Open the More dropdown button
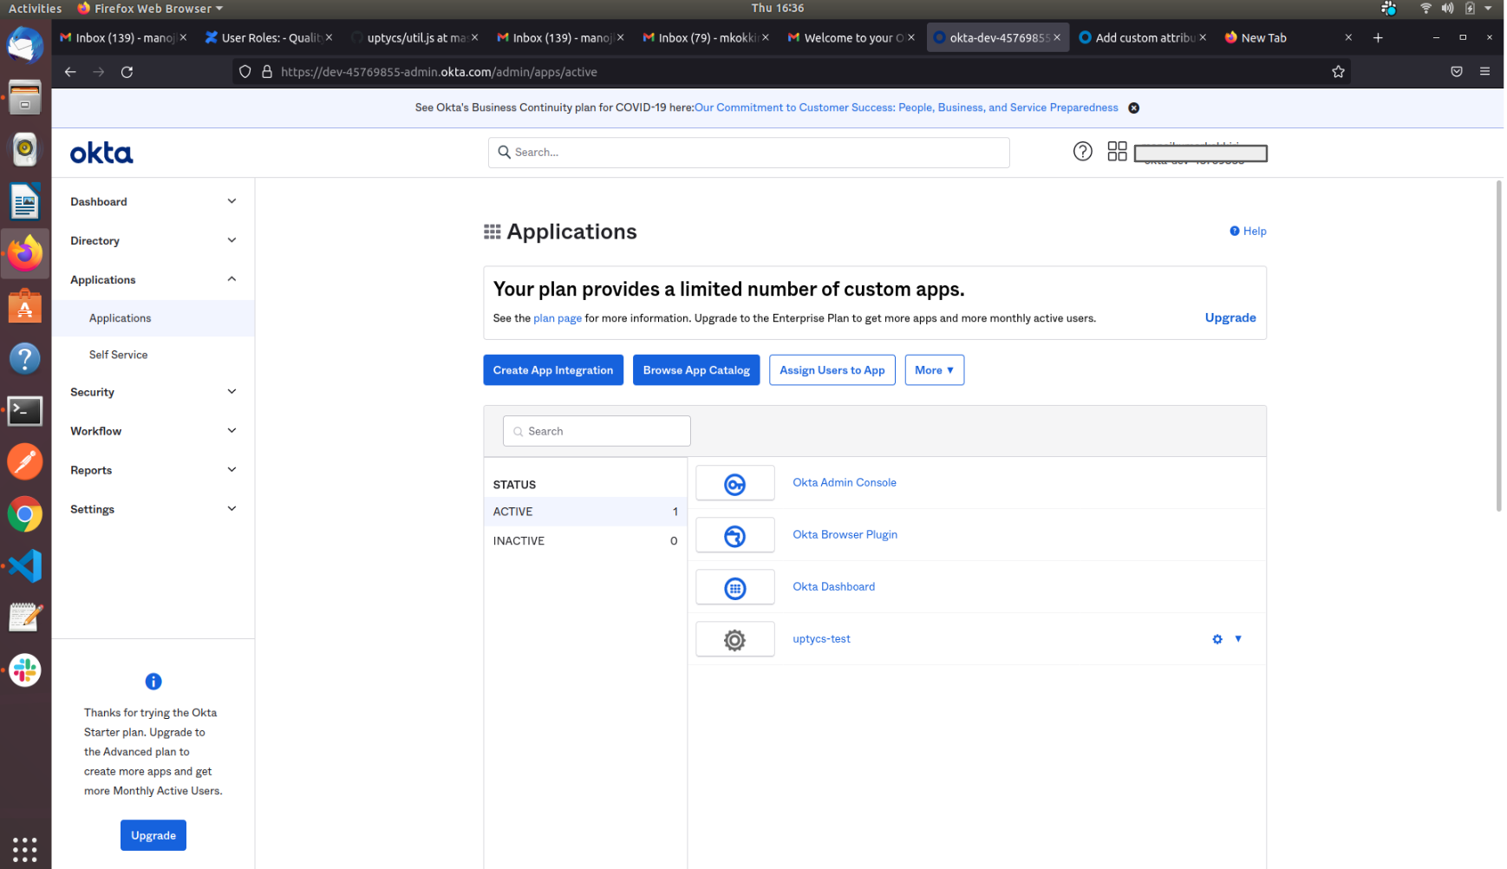 [x=934, y=370]
